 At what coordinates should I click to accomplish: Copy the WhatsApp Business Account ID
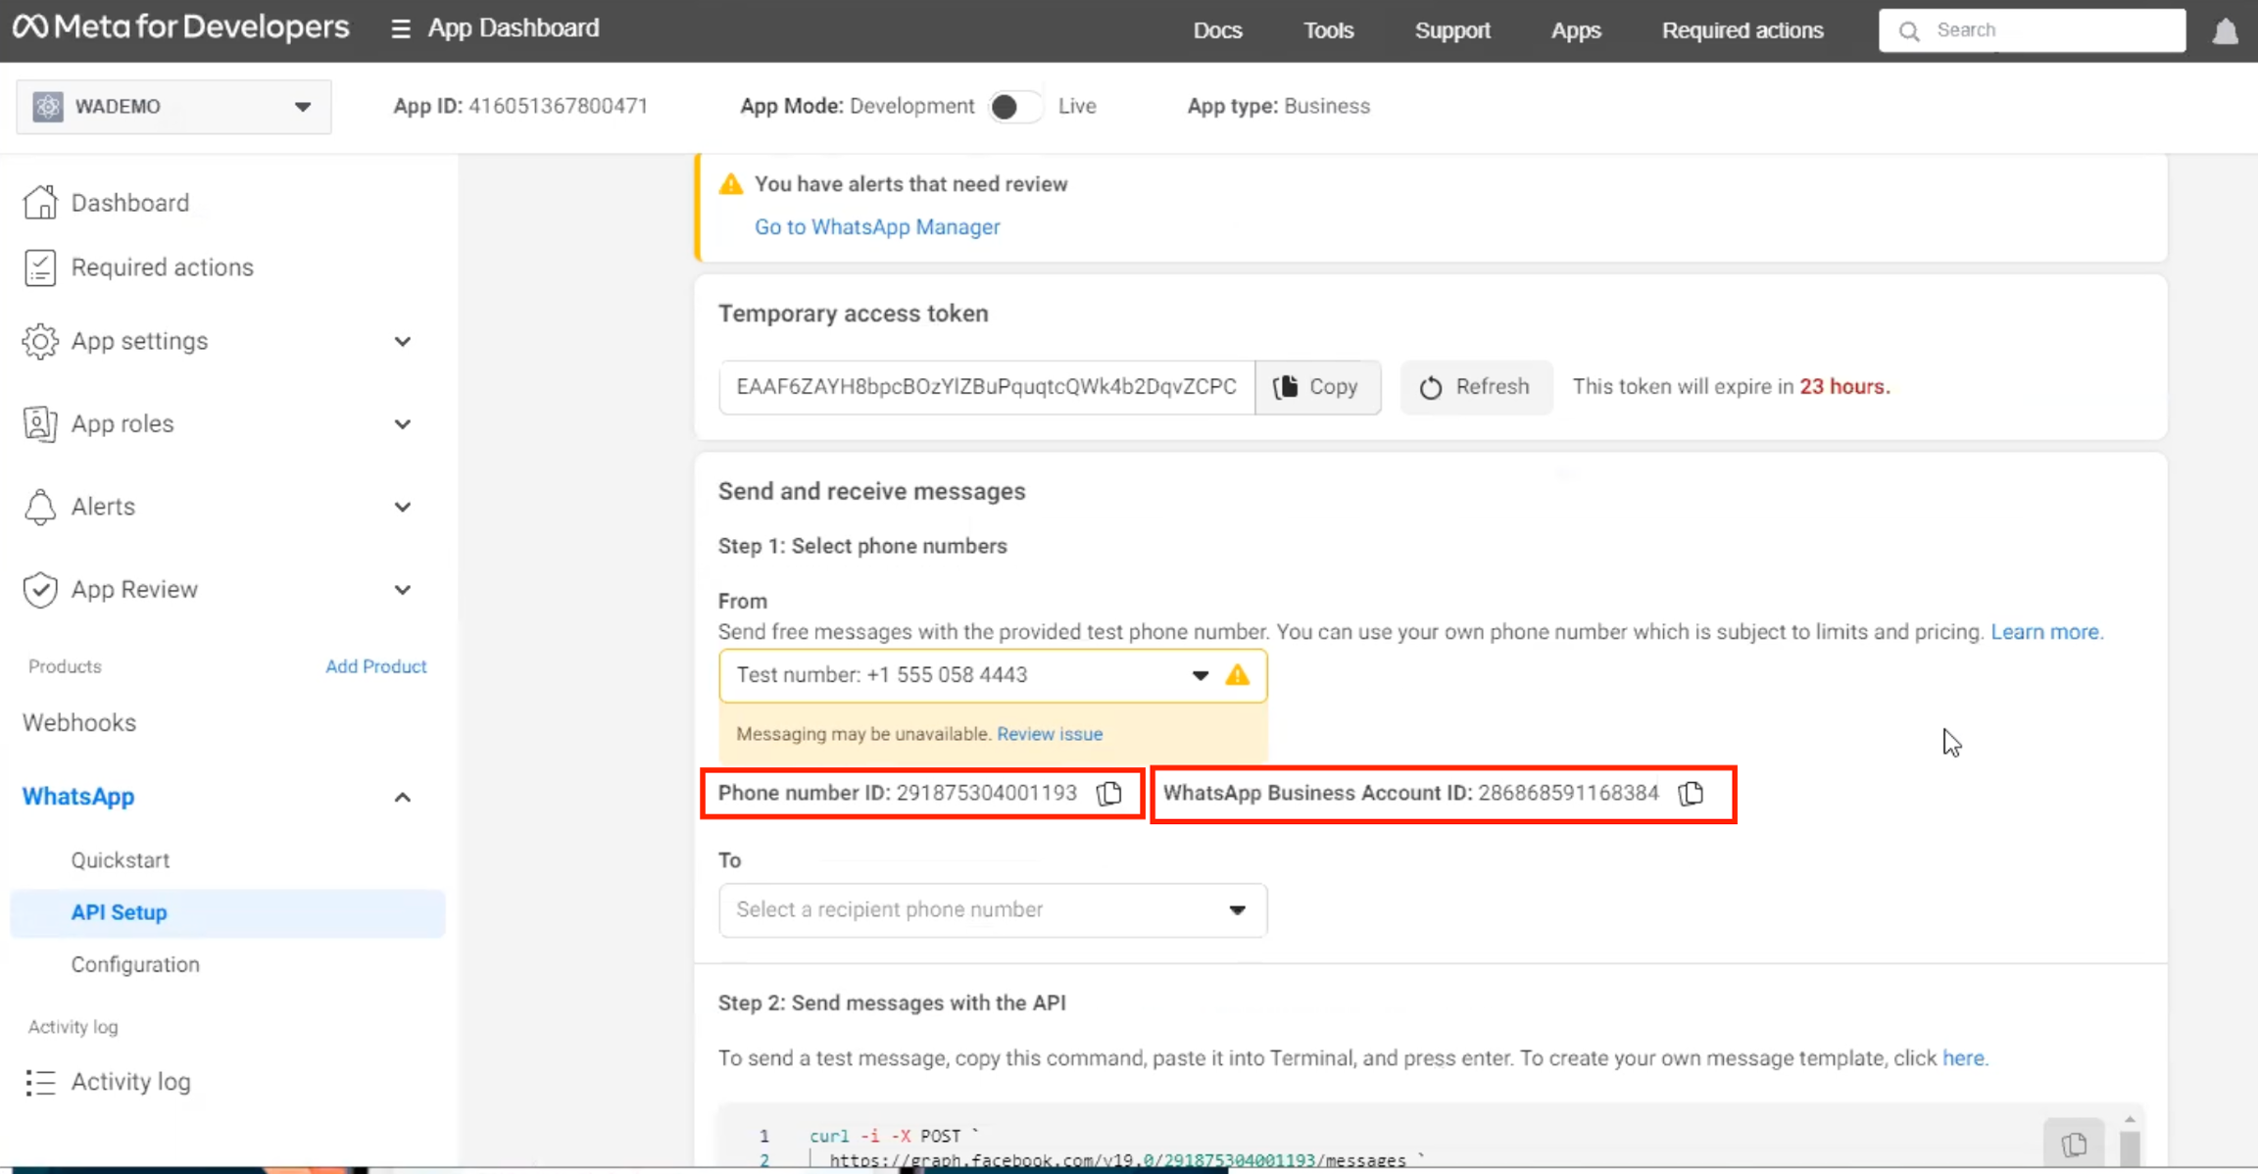point(1691,793)
